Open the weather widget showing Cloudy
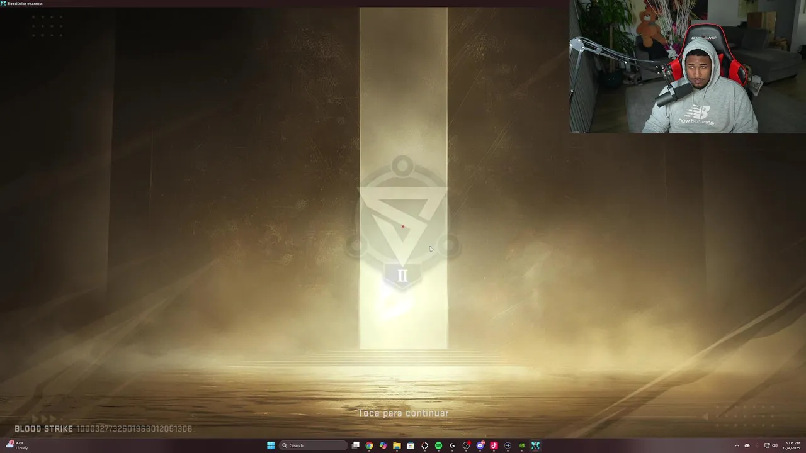Viewport: 806px width, 453px height. pyautogui.click(x=18, y=445)
